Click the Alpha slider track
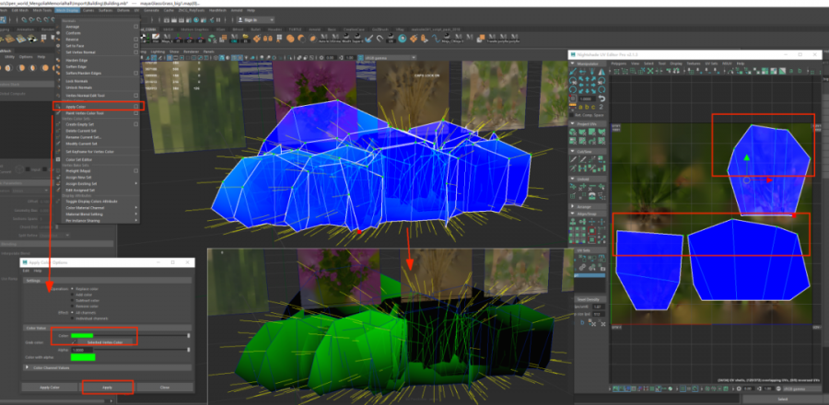829x405 pixels. (x=141, y=350)
